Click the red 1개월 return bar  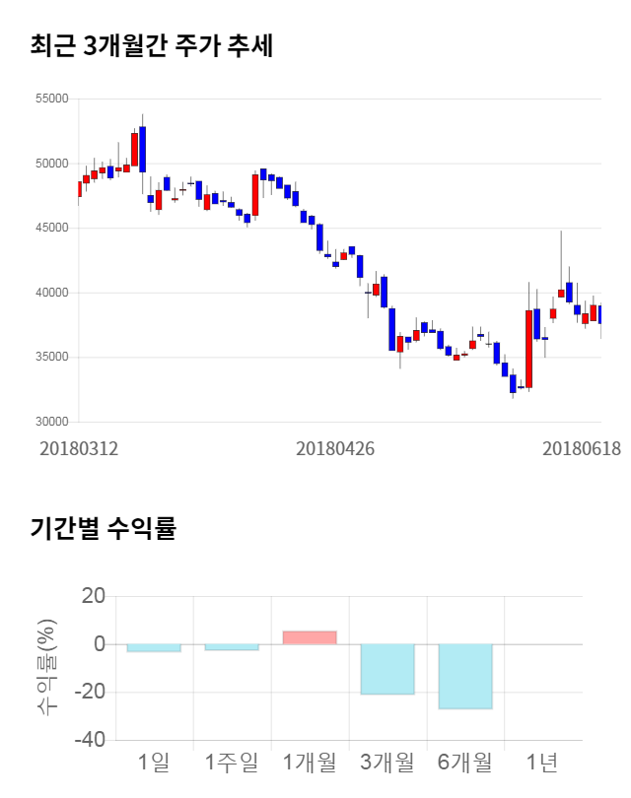click(x=310, y=637)
